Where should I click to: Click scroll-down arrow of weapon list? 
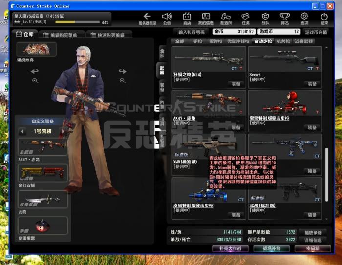326,219
